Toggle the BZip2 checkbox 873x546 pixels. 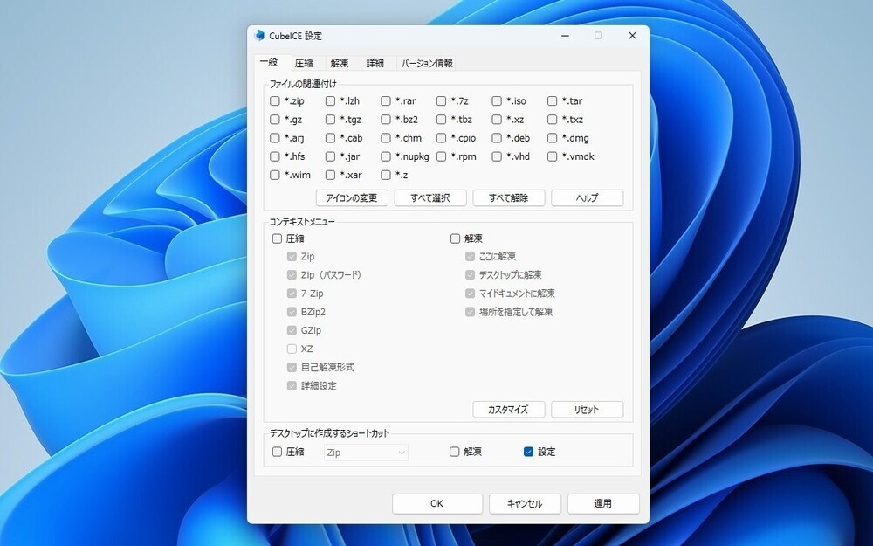(292, 312)
